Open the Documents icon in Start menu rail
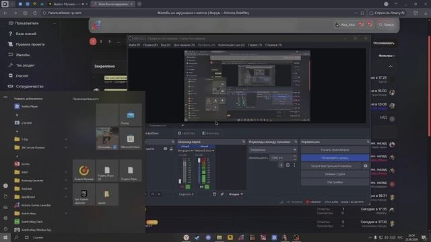This screenshot has width=431, height=242. [5, 196]
